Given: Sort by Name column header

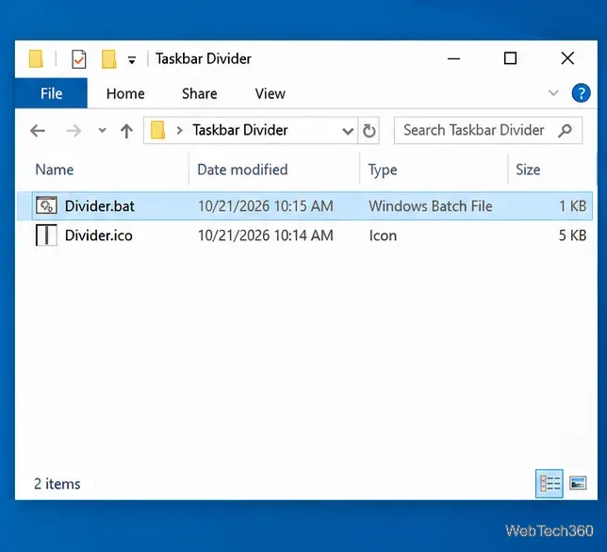Looking at the screenshot, I should pyautogui.click(x=55, y=170).
